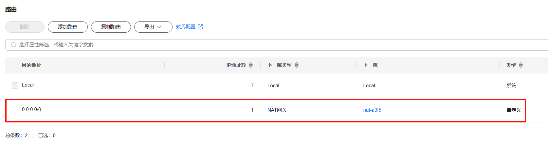548x142 pixels.
Task: Click the external link icon beside 教我配置
Action: click(x=201, y=27)
